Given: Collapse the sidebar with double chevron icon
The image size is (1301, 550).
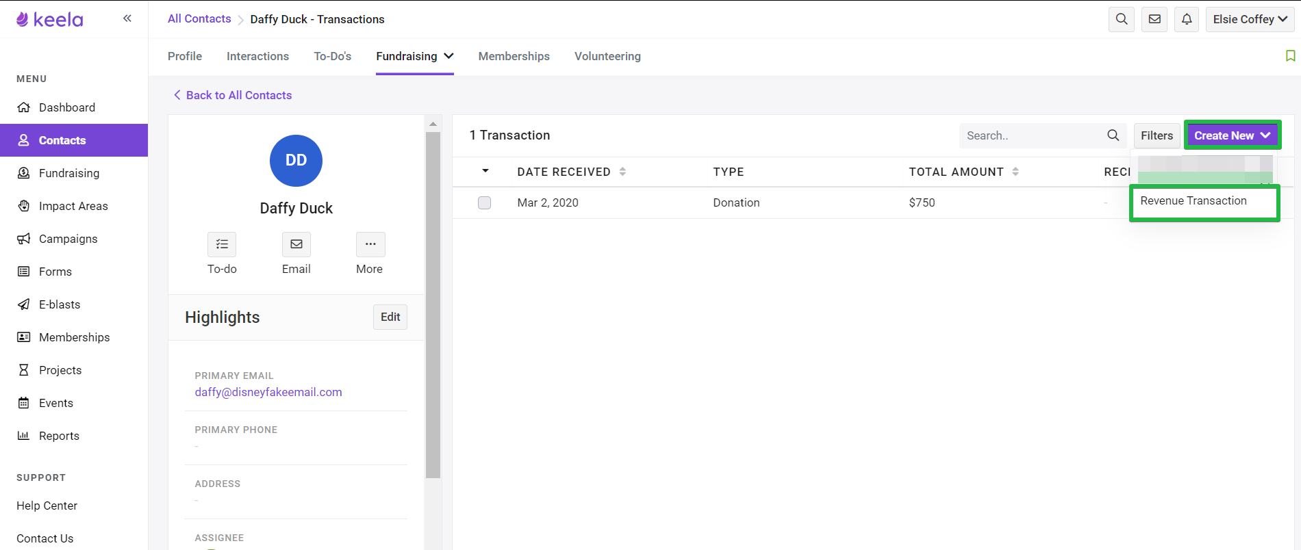Looking at the screenshot, I should tap(127, 18).
